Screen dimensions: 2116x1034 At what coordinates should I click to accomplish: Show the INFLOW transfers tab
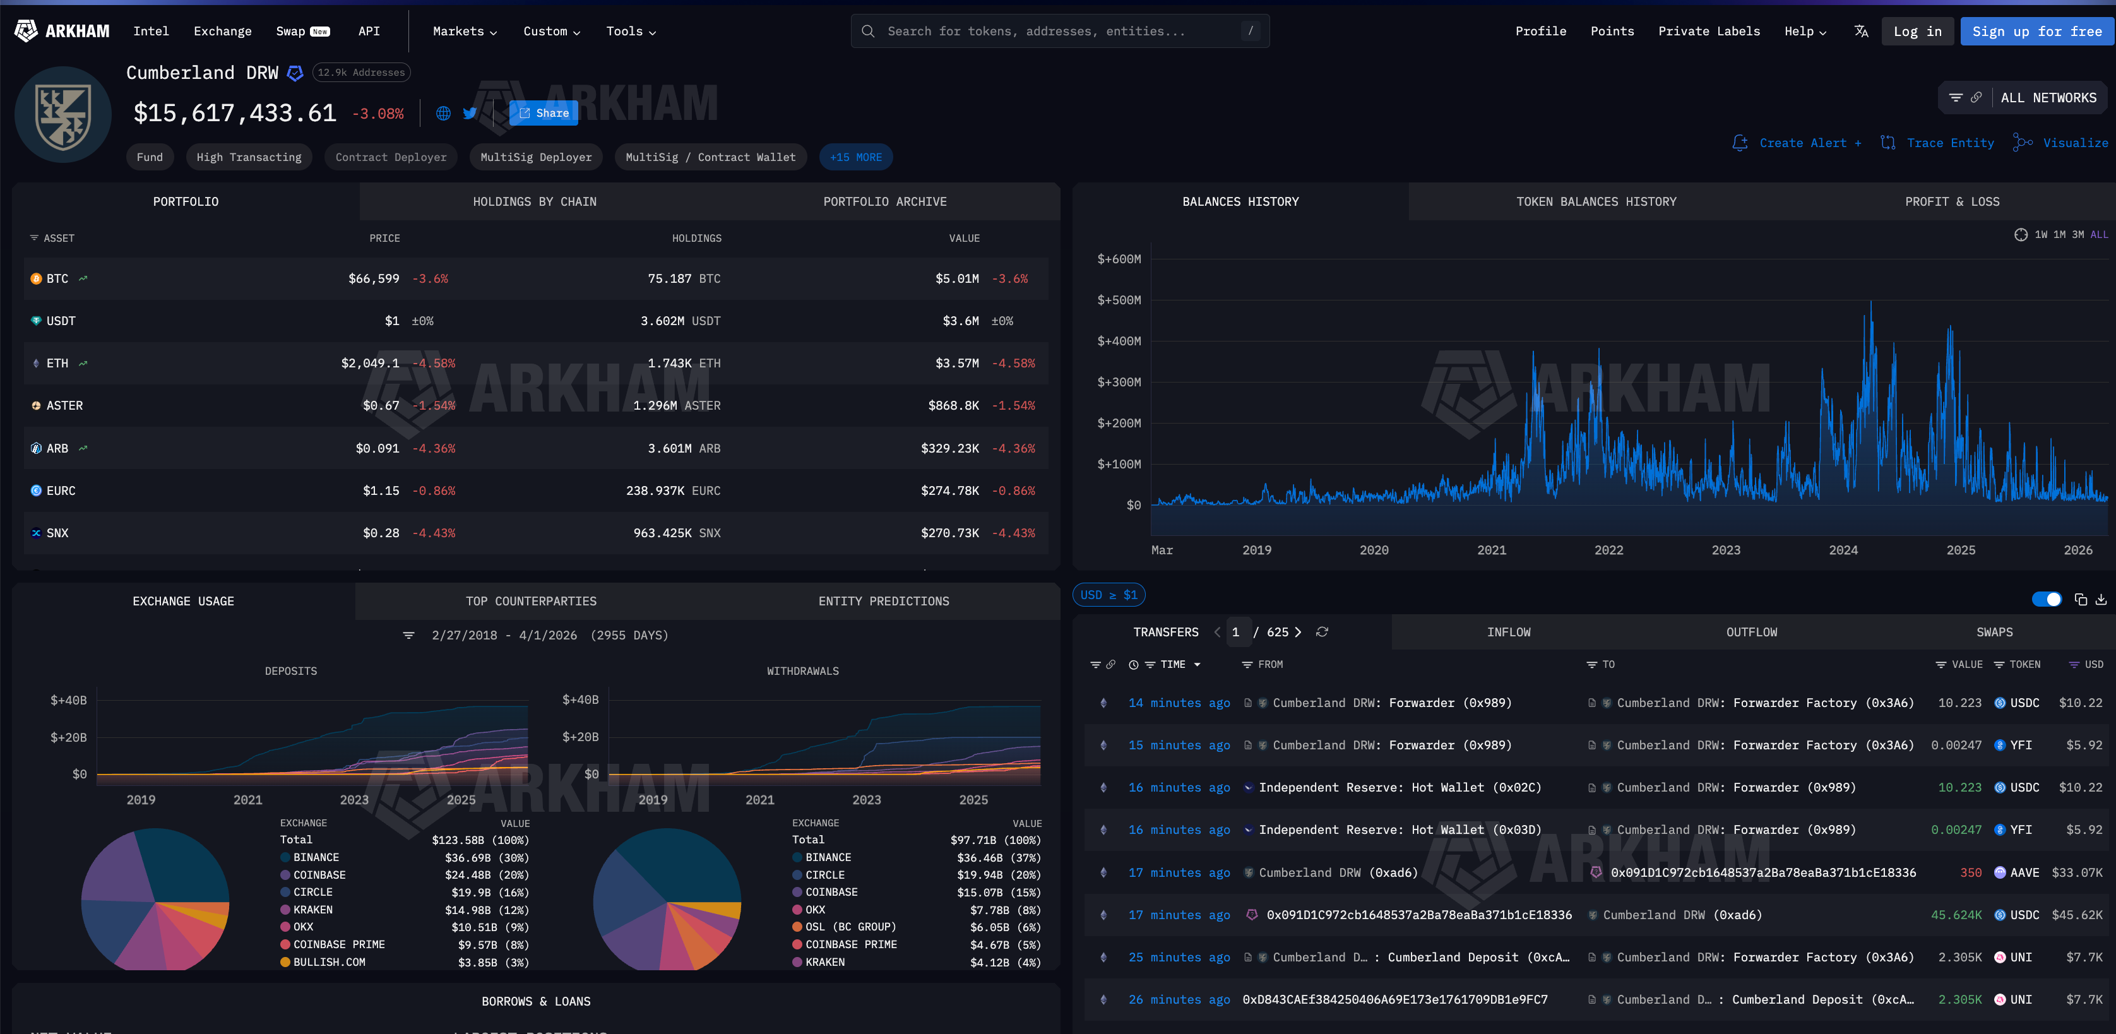[x=1509, y=633]
